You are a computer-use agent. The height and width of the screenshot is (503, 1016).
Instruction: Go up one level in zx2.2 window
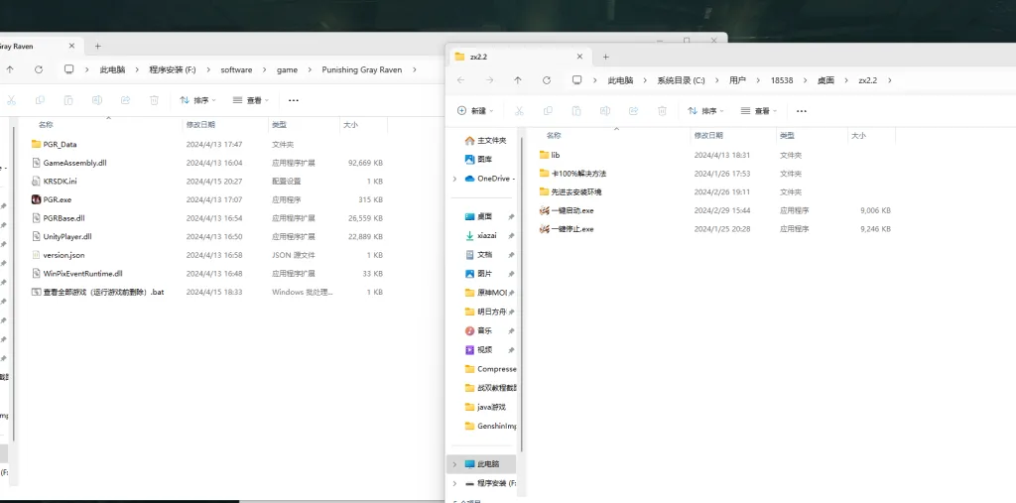tap(518, 80)
